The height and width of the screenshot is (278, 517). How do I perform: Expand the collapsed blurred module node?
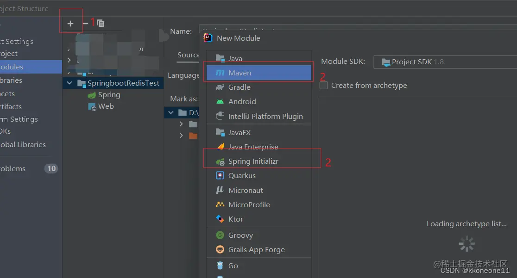(x=69, y=60)
